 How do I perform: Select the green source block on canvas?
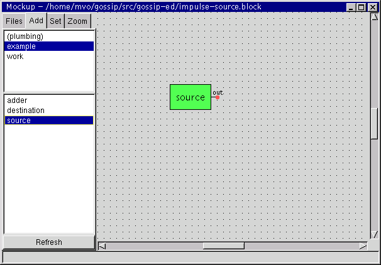(x=190, y=97)
